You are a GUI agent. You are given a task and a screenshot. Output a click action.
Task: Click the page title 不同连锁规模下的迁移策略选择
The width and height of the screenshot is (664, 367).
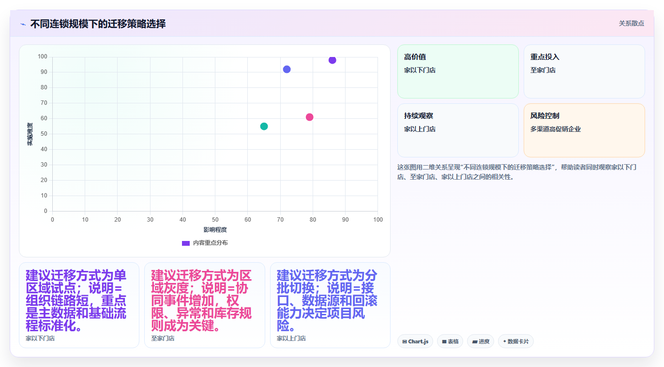[x=98, y=24]
